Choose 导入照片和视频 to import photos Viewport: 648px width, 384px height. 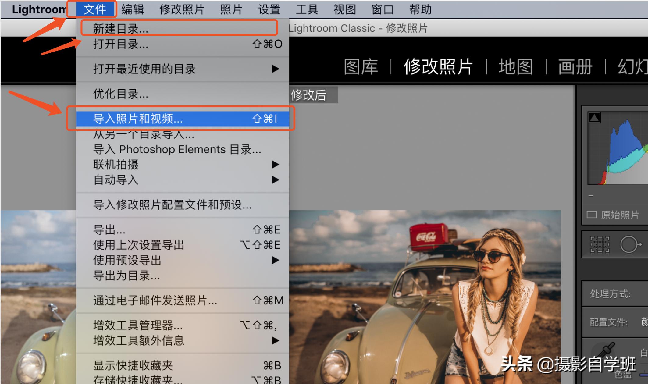(138, 119)
